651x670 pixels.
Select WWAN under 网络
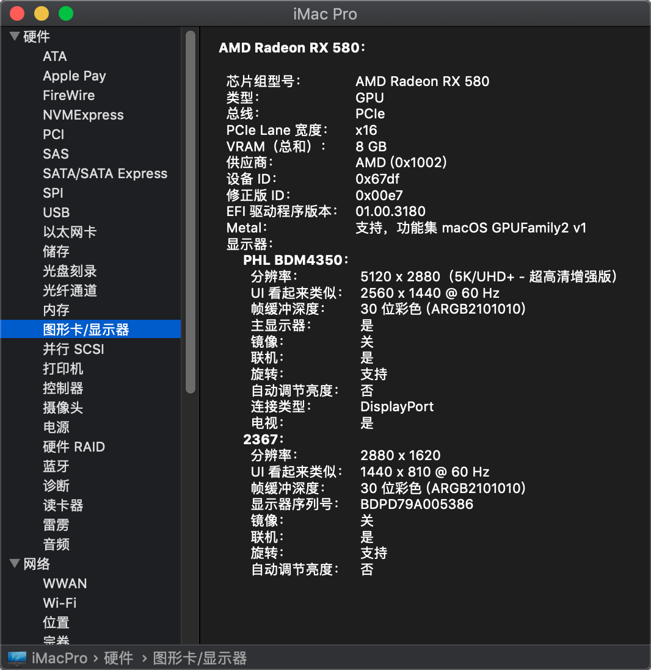point(65,584)
